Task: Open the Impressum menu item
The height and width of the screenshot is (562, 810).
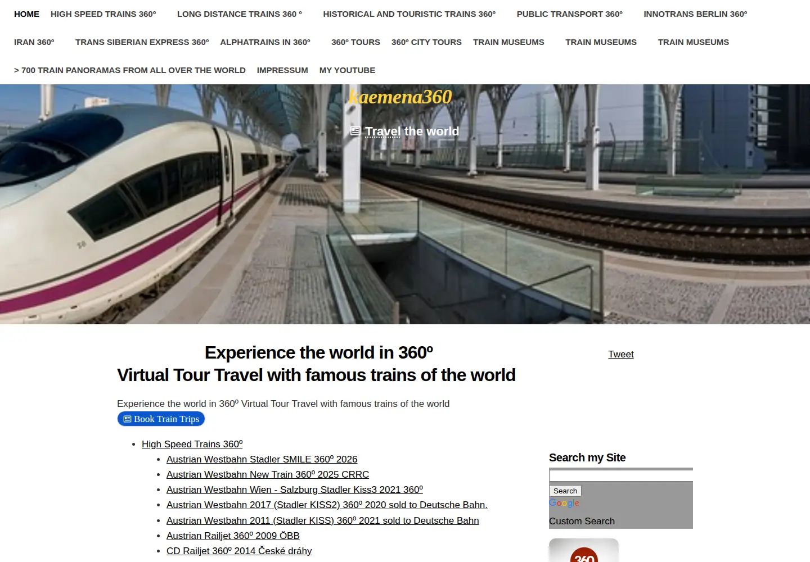Action: click(x=282, y=70)
